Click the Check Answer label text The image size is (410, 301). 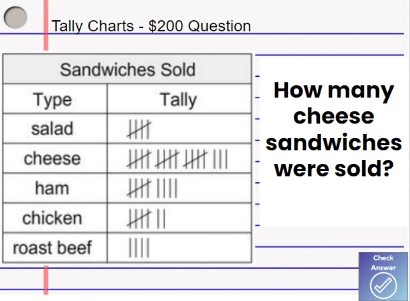pos(383,263)
